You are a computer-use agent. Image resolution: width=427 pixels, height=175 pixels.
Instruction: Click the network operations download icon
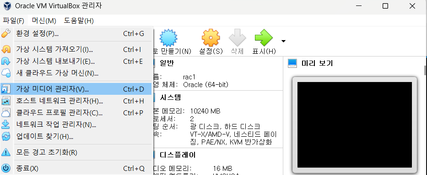click(6, 124)
